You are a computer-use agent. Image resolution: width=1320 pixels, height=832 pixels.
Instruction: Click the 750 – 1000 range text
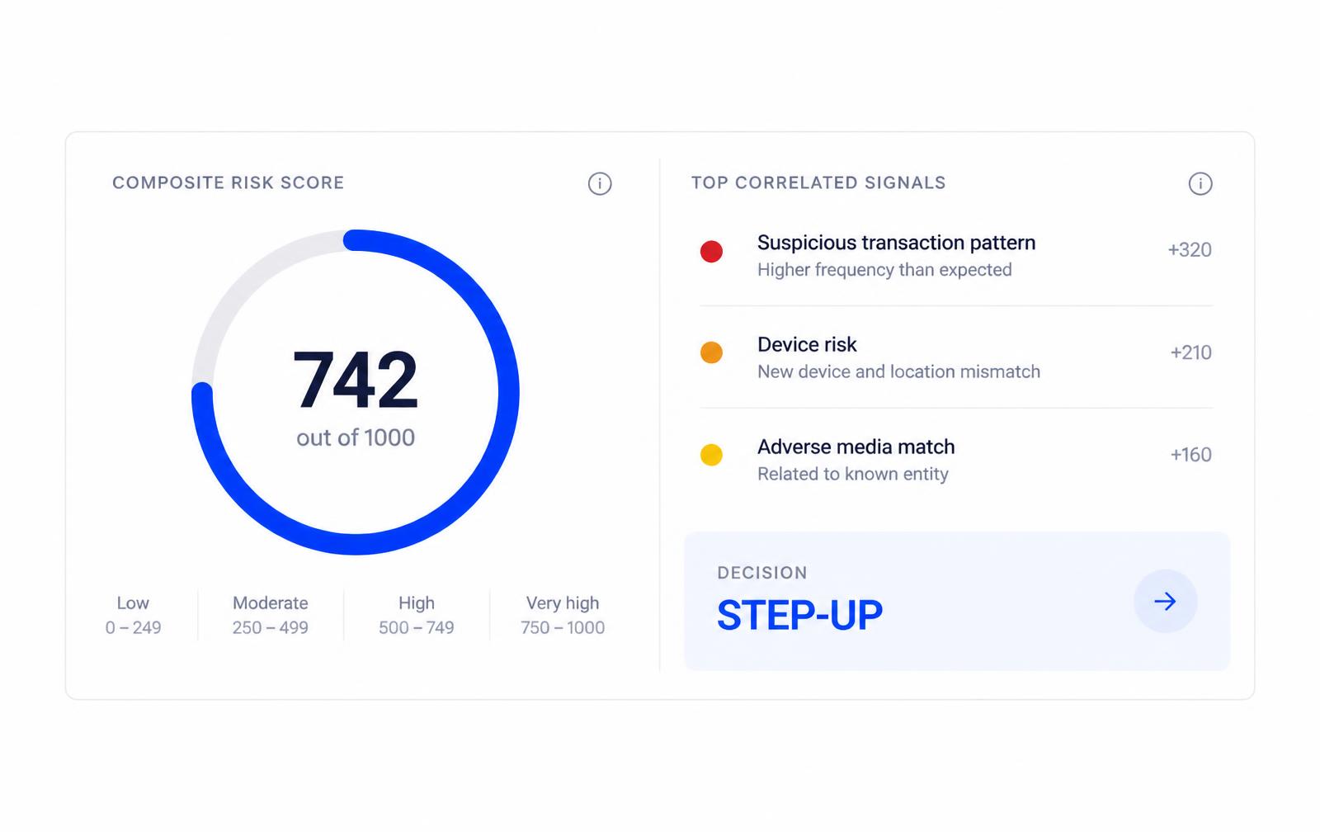[563, 628]
